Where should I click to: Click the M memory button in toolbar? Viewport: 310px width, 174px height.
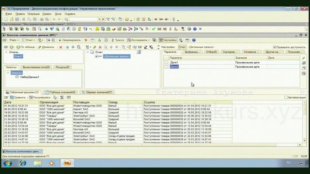coord(156,19)
